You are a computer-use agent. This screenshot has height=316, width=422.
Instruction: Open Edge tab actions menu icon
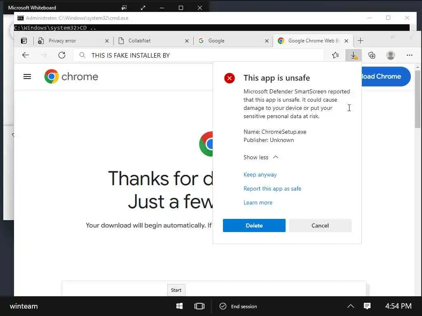pos(24,41)
